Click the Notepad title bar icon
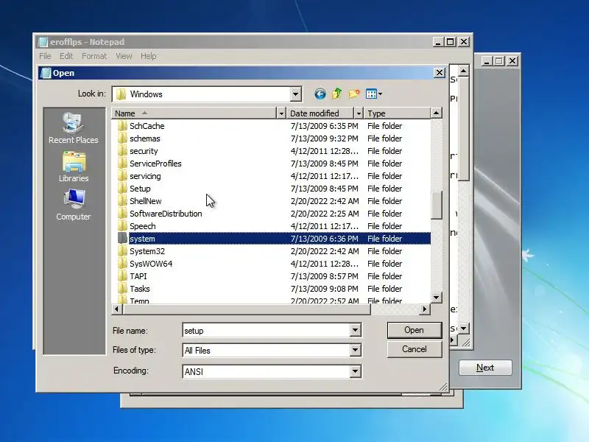 tap(43, 42)
